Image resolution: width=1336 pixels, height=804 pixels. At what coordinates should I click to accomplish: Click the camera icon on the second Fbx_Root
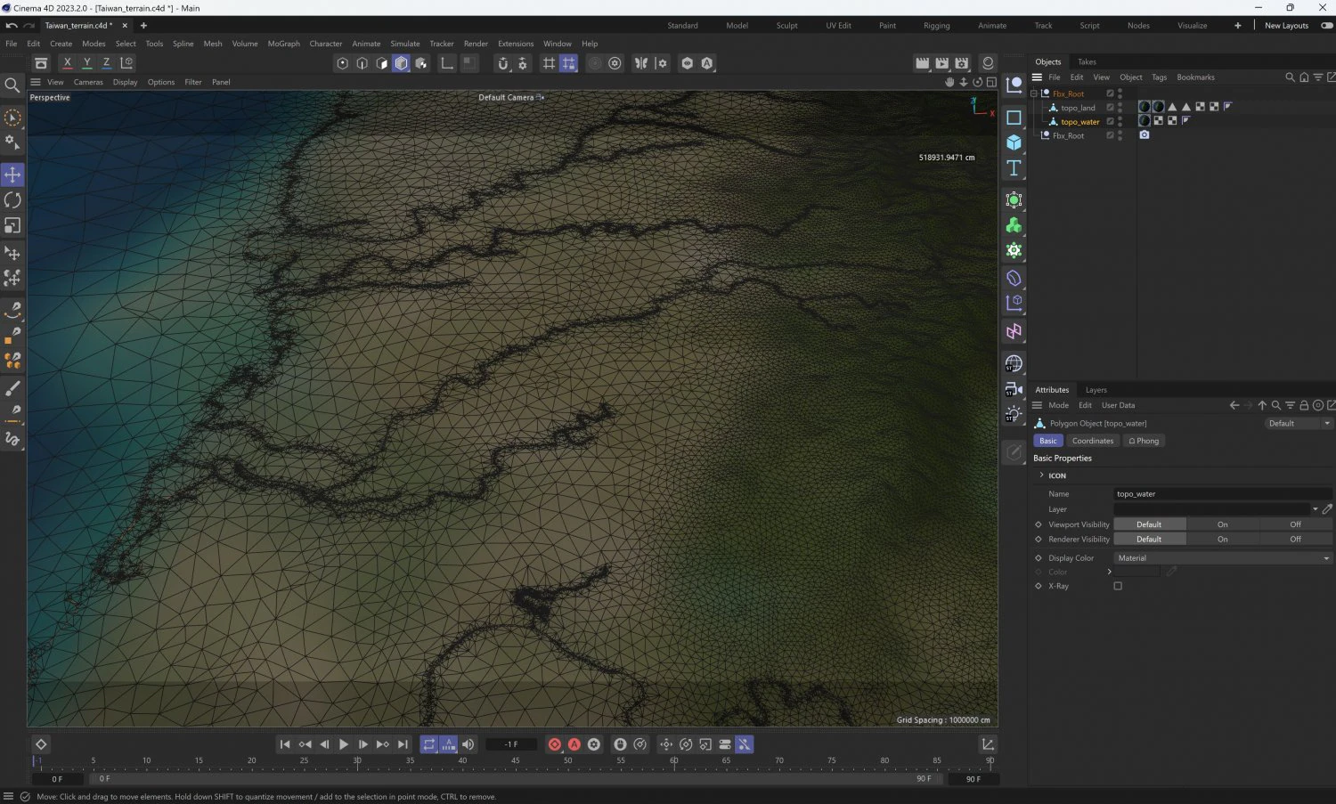coord(1145,134)
